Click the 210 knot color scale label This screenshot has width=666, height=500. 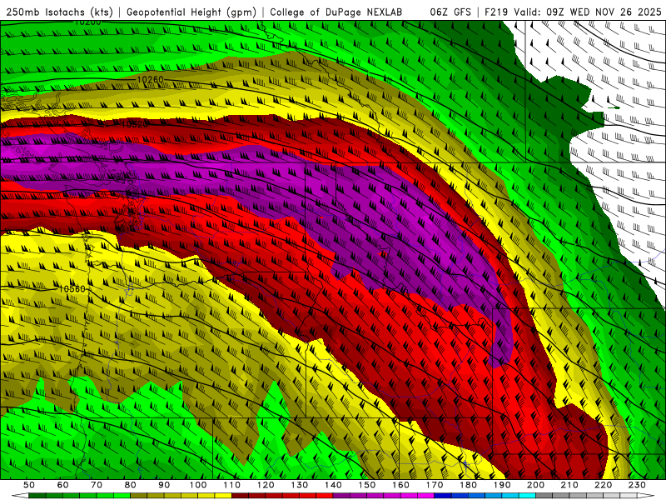(570, 485)
